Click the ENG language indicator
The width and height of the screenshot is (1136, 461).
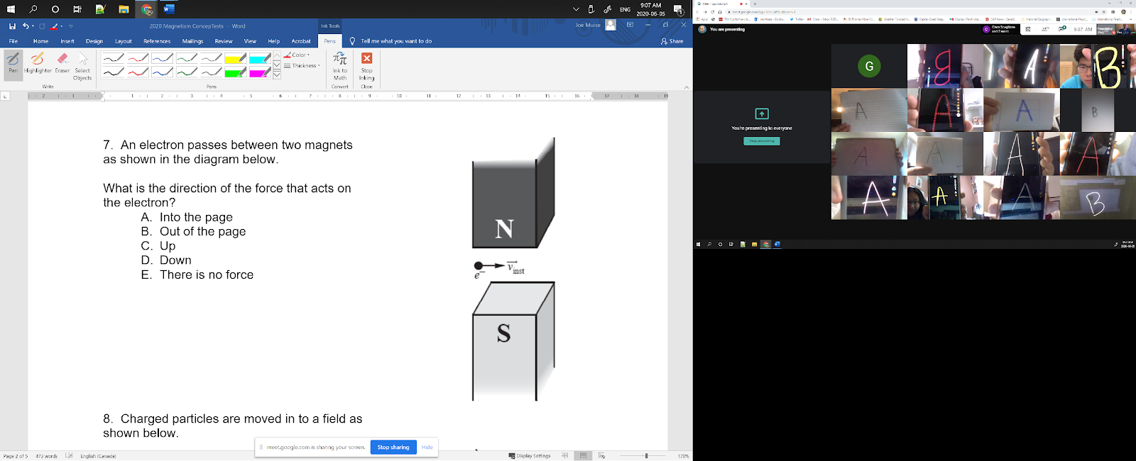[x=625, y=9]
